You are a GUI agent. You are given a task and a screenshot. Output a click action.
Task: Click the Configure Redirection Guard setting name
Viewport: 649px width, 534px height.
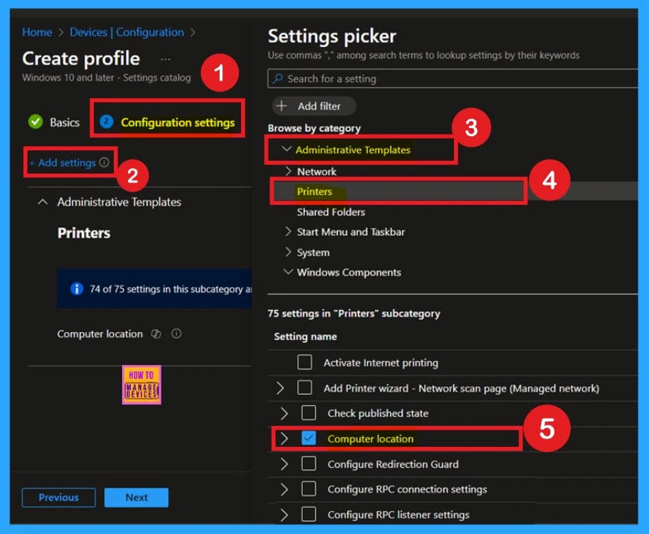[x=393, y=464]
